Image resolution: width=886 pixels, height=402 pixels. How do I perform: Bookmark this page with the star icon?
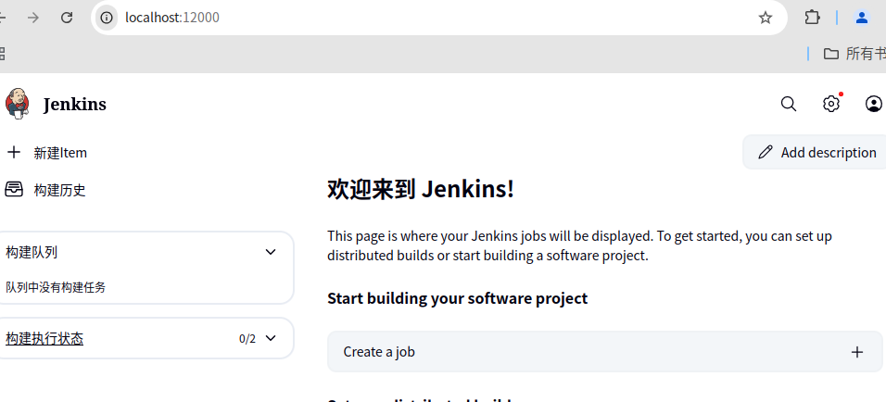pyautogui.click(x=766, y=18)
